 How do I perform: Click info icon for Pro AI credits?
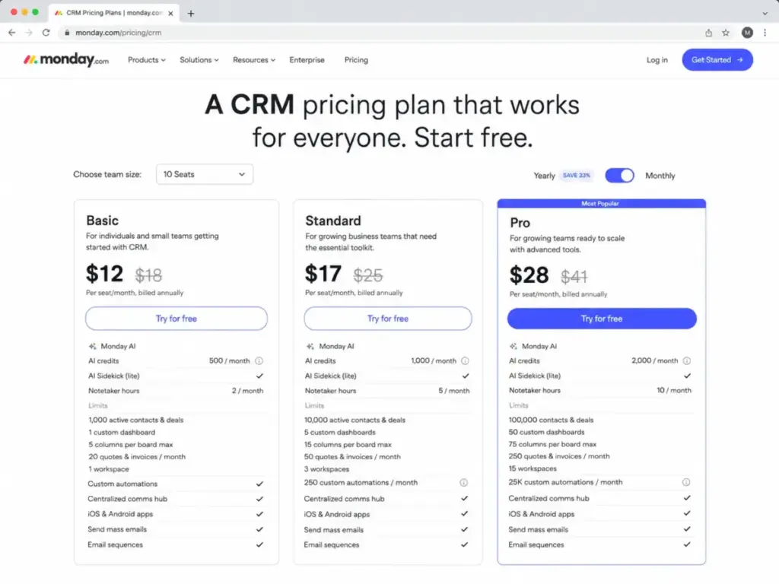click(x=687, y=361)
